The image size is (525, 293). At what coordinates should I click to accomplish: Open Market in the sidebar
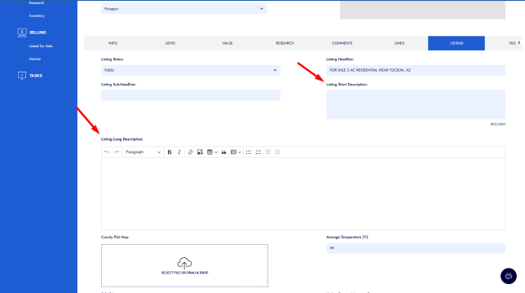point(35,59)
